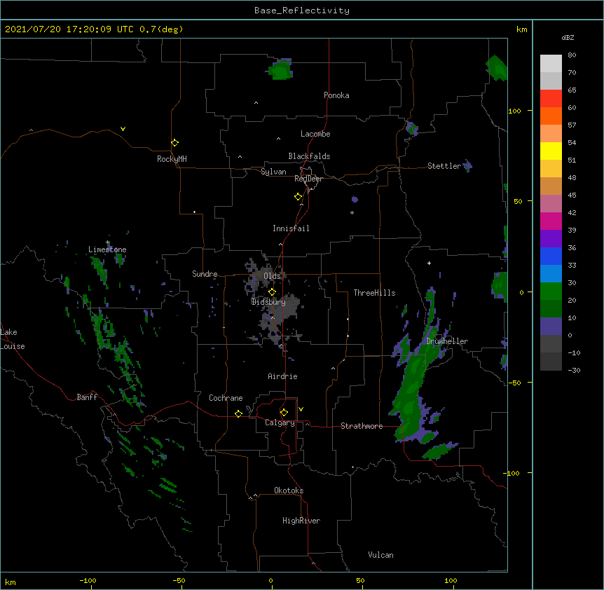Image resolution: width=604 pixels, height=590 pixels.
Task: Click the 80 dBZ white legend swatch
Action: (551, 64)
